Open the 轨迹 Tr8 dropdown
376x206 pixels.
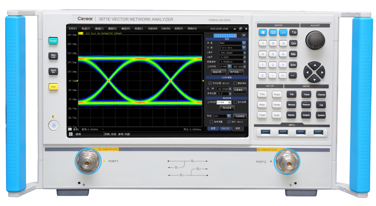click(229, 116)
